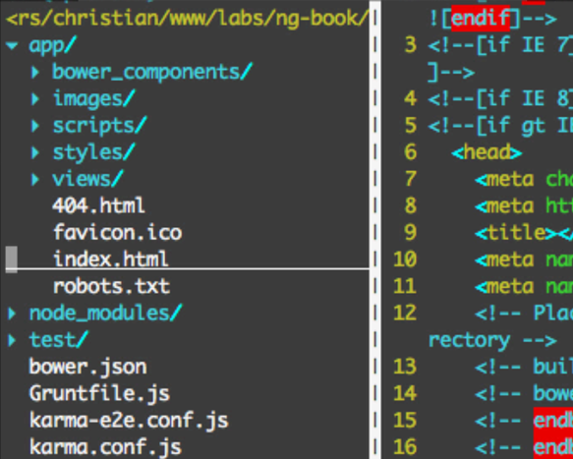Click line number 4 in the editor
Image resolution: width=573 pixels, height=459 pixels.
pos(411,99)
